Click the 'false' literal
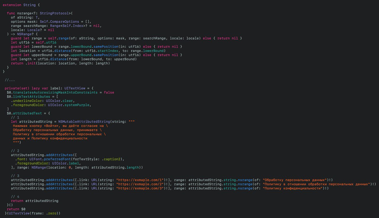This screenshot has width=379, height=218. click(x=109, y=92)
